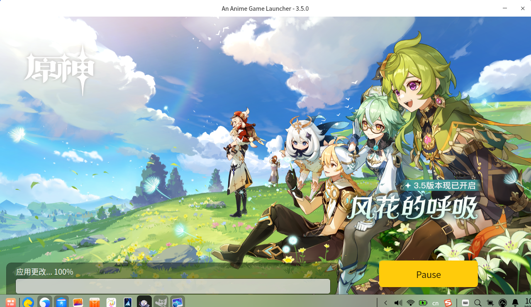Open the volume control icon
The image size is (531, 307).
[398, 303]
